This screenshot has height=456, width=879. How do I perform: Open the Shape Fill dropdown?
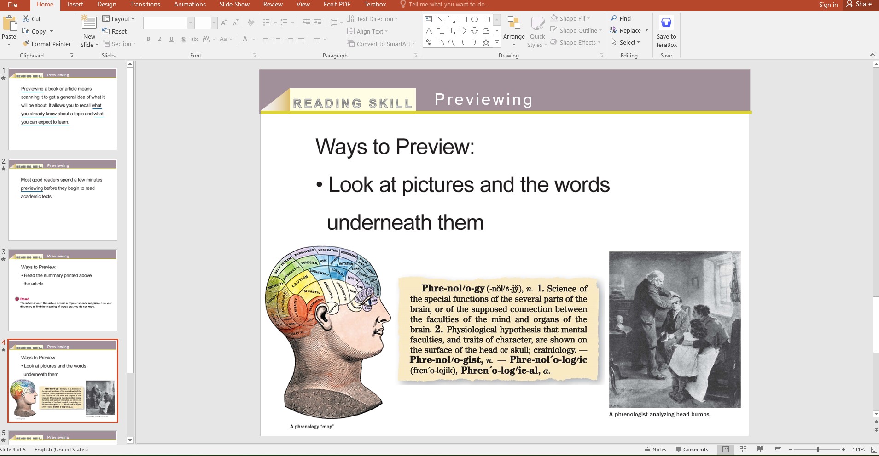pos(572,18)
